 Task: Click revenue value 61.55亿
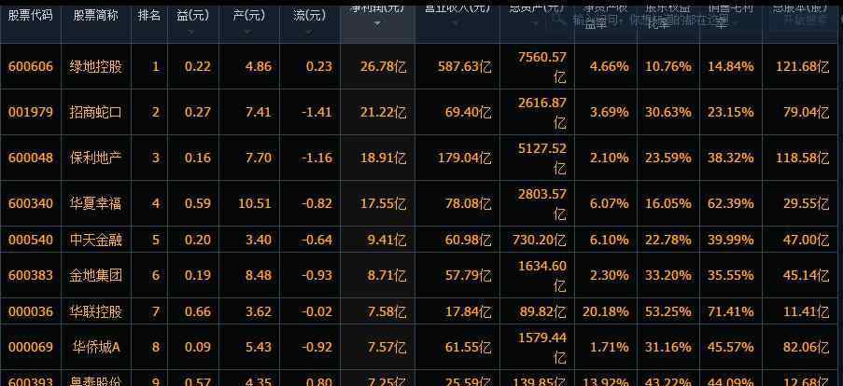tap(468, 348)
